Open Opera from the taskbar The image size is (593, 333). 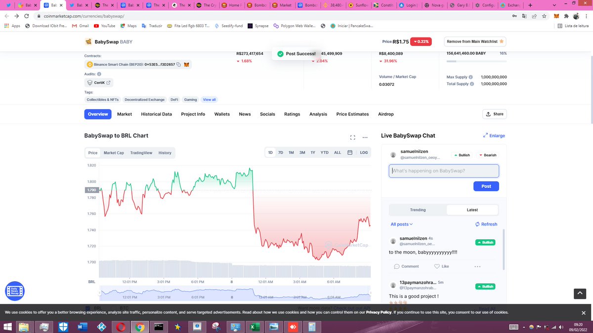121,327
